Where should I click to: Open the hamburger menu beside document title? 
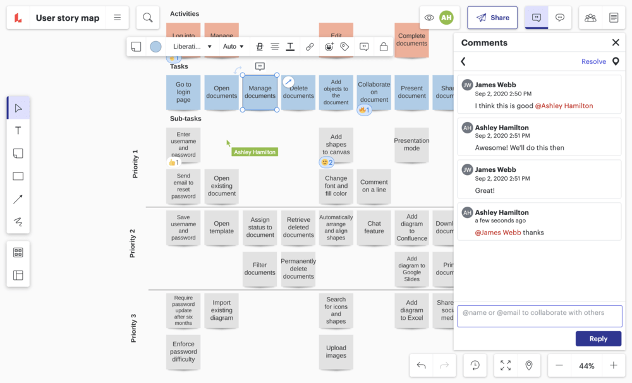[118, 18]
